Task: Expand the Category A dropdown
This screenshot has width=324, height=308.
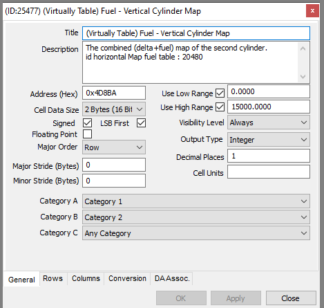Action: click(x=196, y=201)
